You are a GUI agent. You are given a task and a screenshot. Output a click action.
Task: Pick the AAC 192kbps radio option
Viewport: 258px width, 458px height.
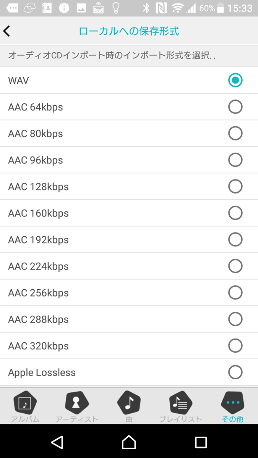coord(235,240)
